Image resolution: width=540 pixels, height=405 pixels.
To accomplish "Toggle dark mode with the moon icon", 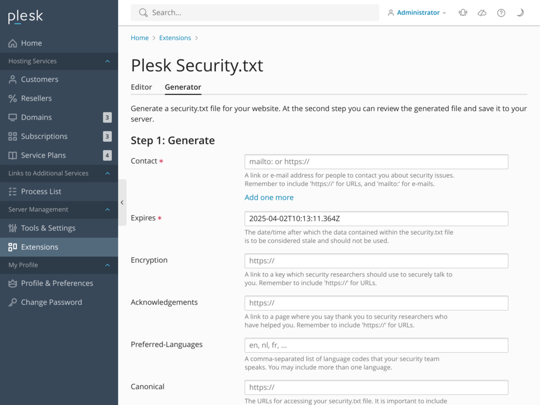I will pos(520,13).
